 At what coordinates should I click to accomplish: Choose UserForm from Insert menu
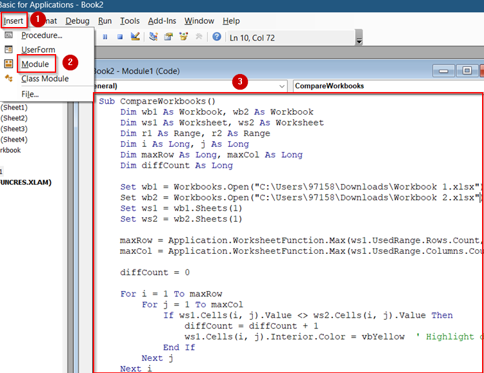coord(38,50)
